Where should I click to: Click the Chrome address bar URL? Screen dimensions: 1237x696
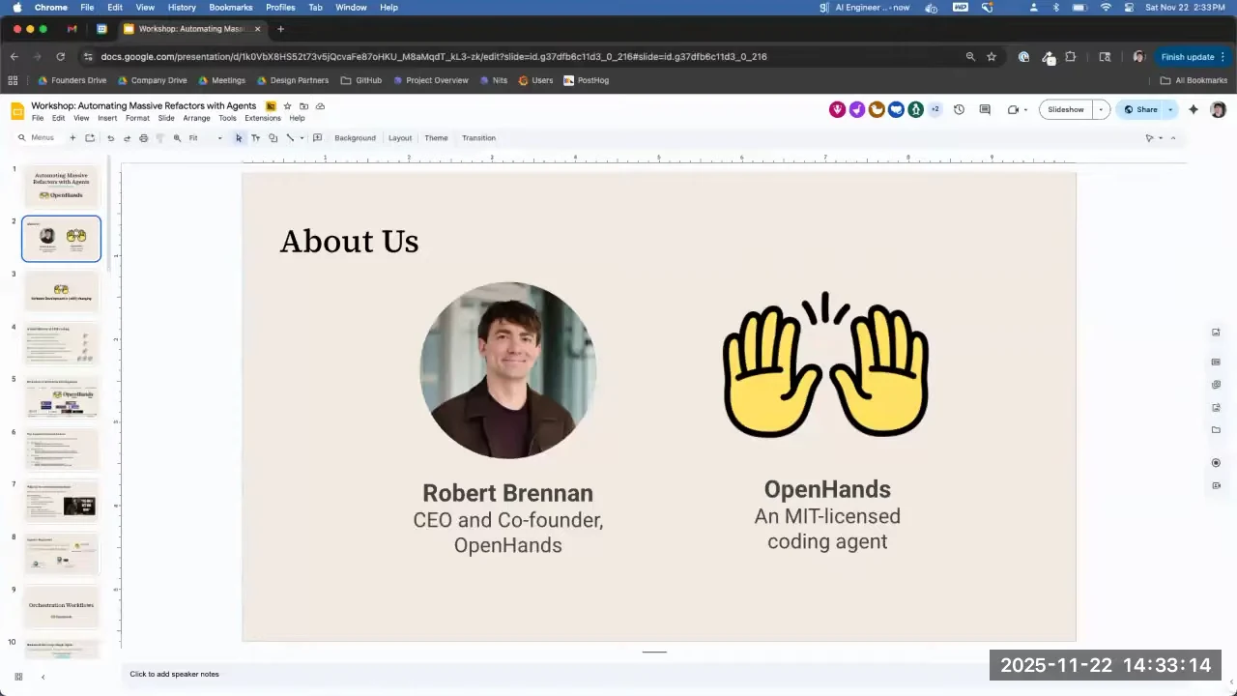pyautogui.click(x=434, y=57)
